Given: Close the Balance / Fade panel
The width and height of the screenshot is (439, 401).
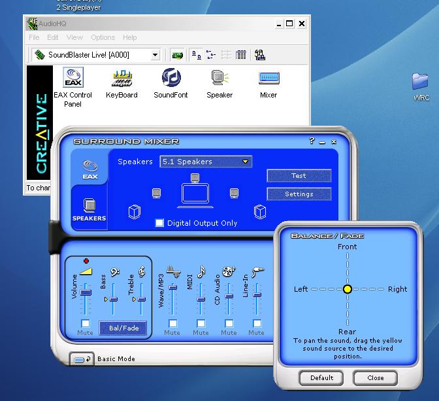Looking at the screenshot, I should click(x=376, y=378).
